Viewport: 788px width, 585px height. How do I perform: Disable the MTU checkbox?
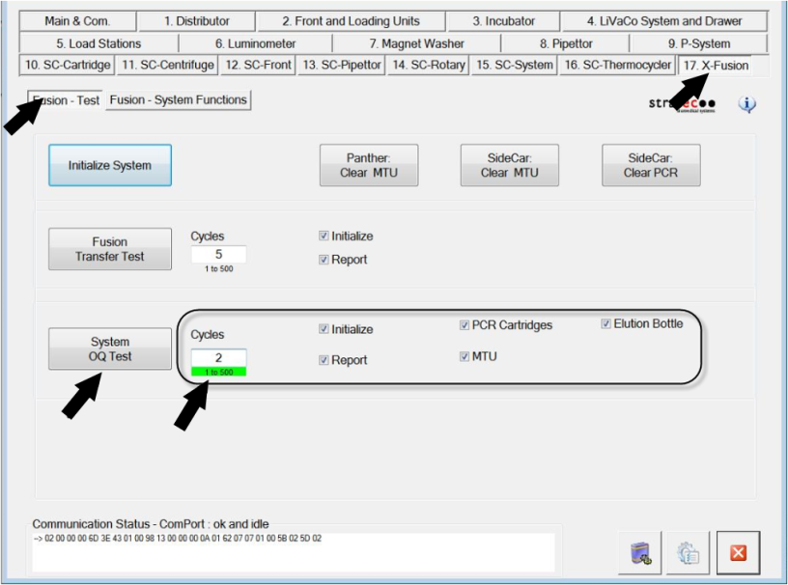[464, 357]
